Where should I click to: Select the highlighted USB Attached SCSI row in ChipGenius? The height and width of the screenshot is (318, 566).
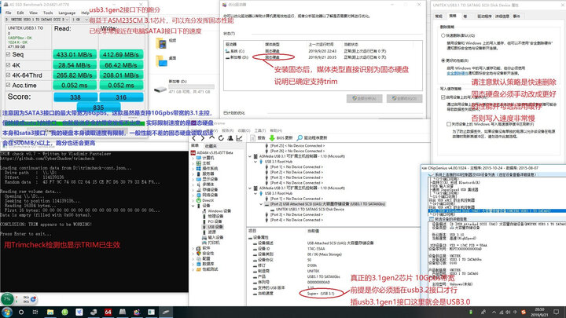click(x=497, y=211)
